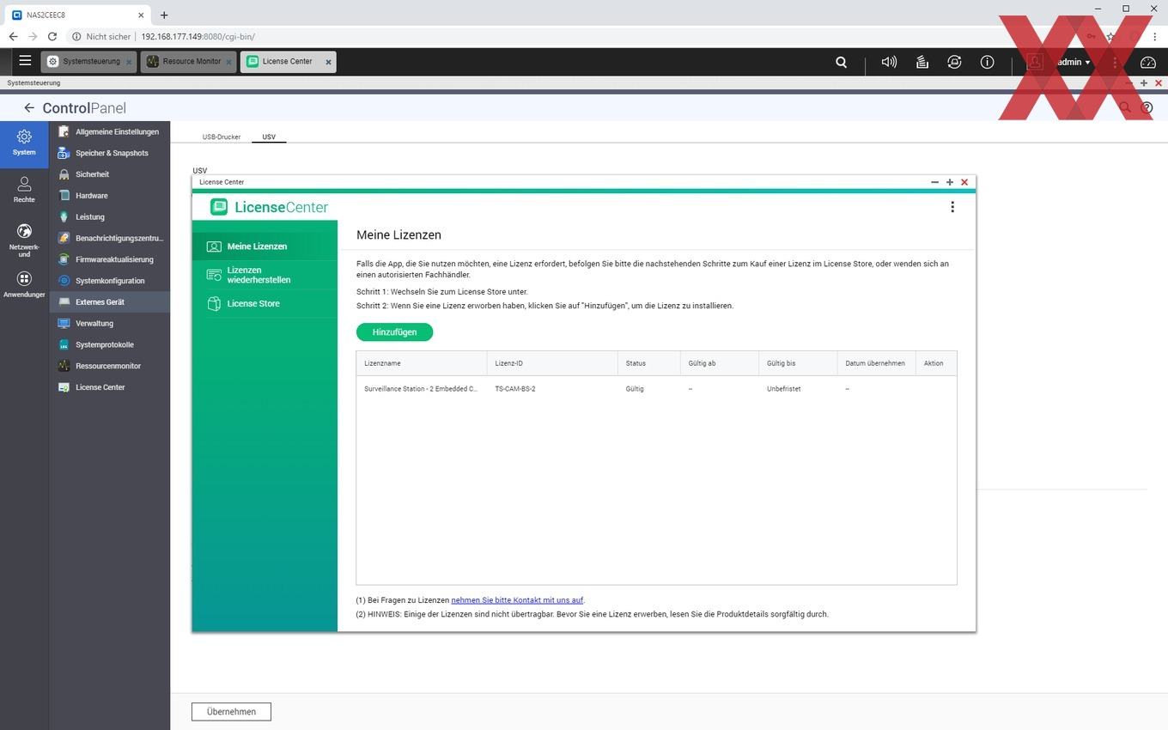Open the QTS main hamburger menu
This screenshot has width=1168, height=730.
(25, 61)
